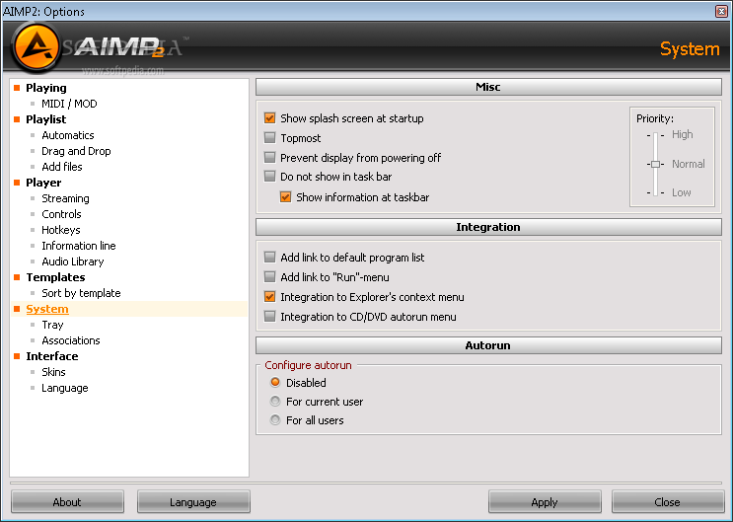733x522 pixels.
Task: Select autorun For current user
Action: coord(275,402)
